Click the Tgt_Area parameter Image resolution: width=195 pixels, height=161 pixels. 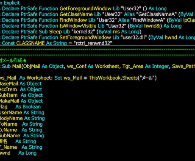pos(133,67)
